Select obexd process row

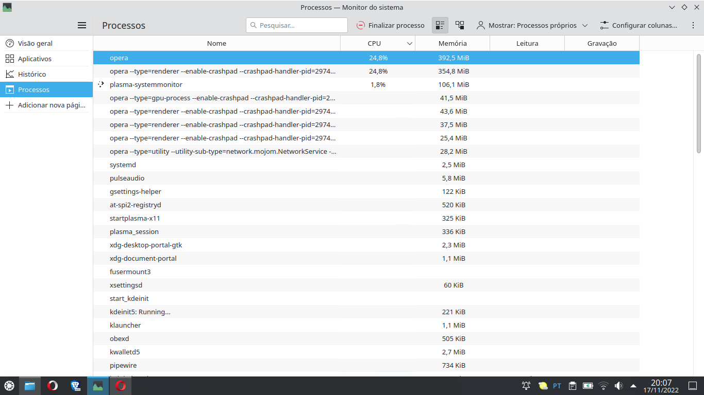tap(366, 338)
